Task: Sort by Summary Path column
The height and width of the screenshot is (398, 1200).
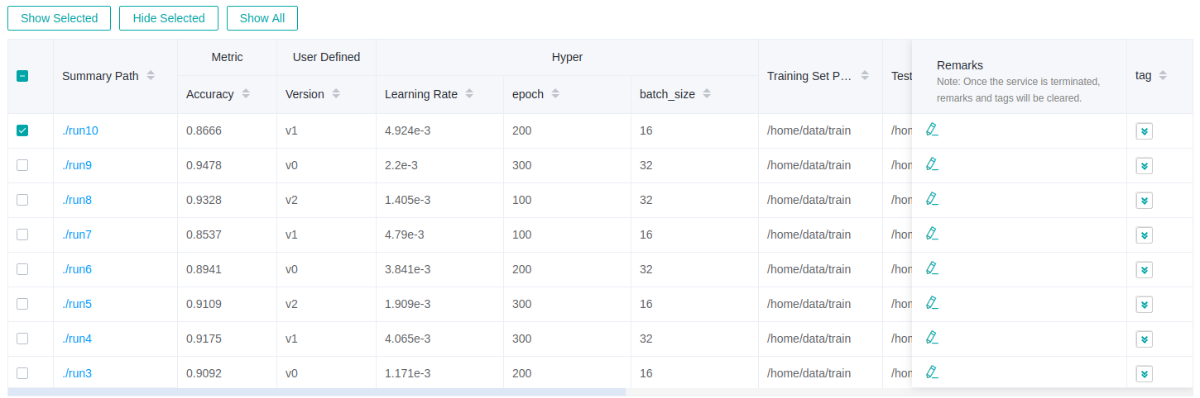Action: pyautogui.click(x=151, y=76)
